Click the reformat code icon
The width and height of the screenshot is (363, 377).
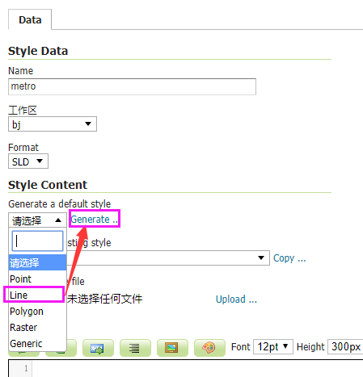click(x=135, y=348)
